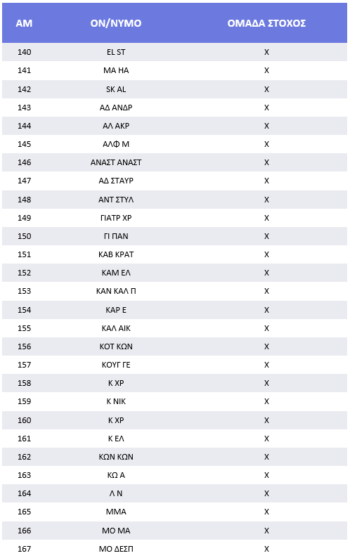Select the name cell ΚΩ Α
This screenshot has height=558, width=350.
pos(116,475)
